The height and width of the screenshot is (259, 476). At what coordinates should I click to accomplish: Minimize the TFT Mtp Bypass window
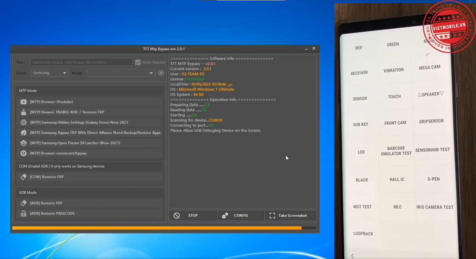306,49
